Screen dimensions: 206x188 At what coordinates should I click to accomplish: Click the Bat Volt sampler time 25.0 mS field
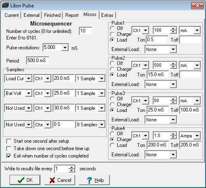[x=64, y=93]
